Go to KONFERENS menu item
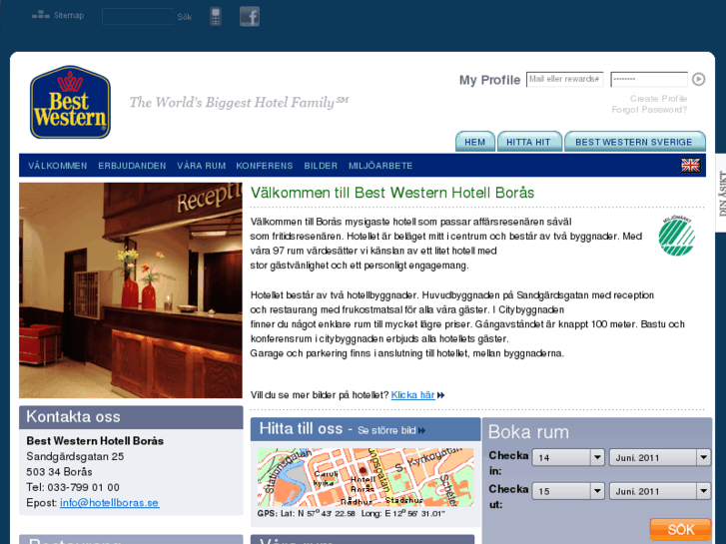This screenshot has height=544, width=726. (x=265, y=166)
